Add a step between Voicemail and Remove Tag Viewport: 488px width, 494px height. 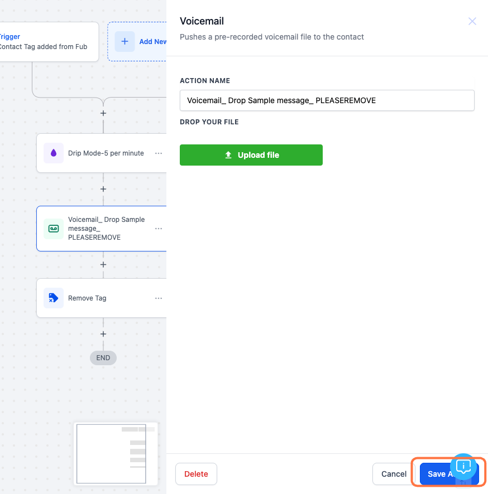click(103, 265)
